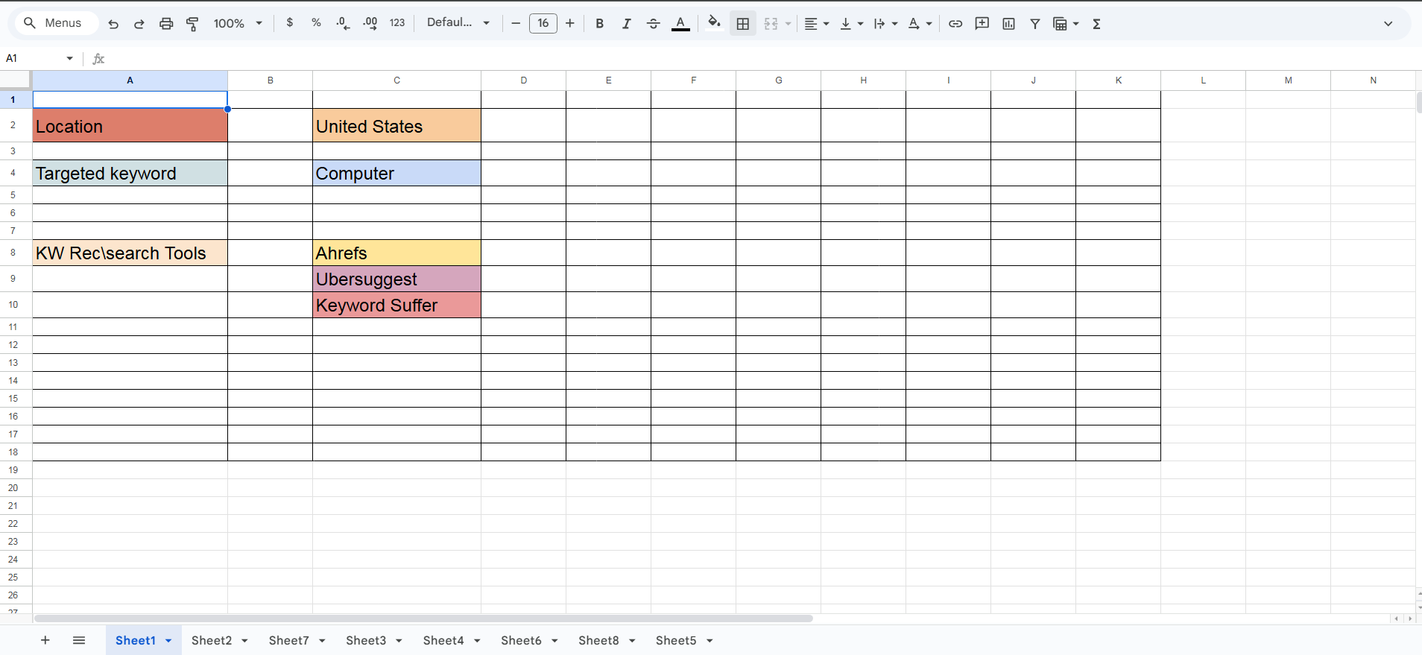Open the zoom level 100% dropdown
The height and width of the screenshot is (655, 1422).
click(238, 24)
